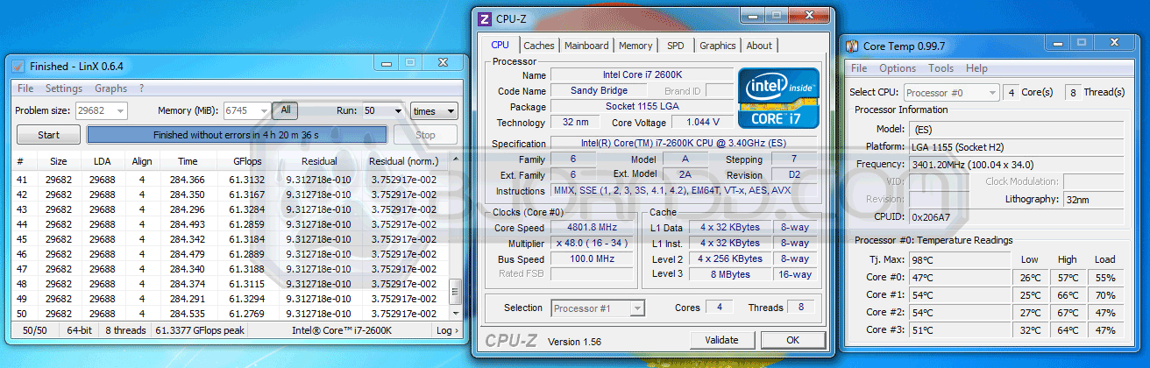Click the Residual (norm.) column header in LinX
The height and width of the screenshot is (368, 1150).
click(404, 161)
